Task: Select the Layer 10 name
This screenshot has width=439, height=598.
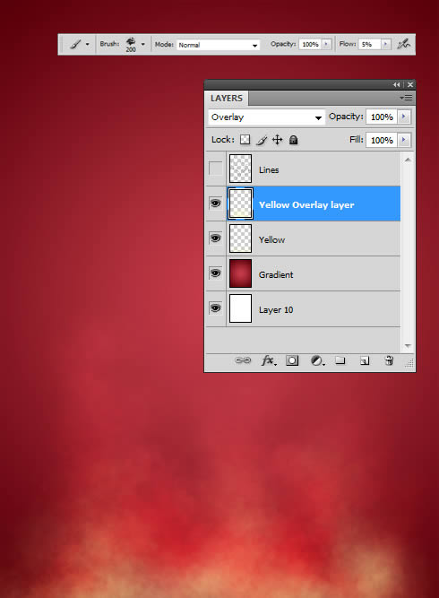Action: (276, 310)
